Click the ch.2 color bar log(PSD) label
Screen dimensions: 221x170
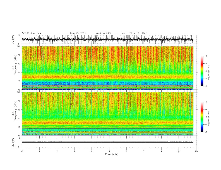209,118
